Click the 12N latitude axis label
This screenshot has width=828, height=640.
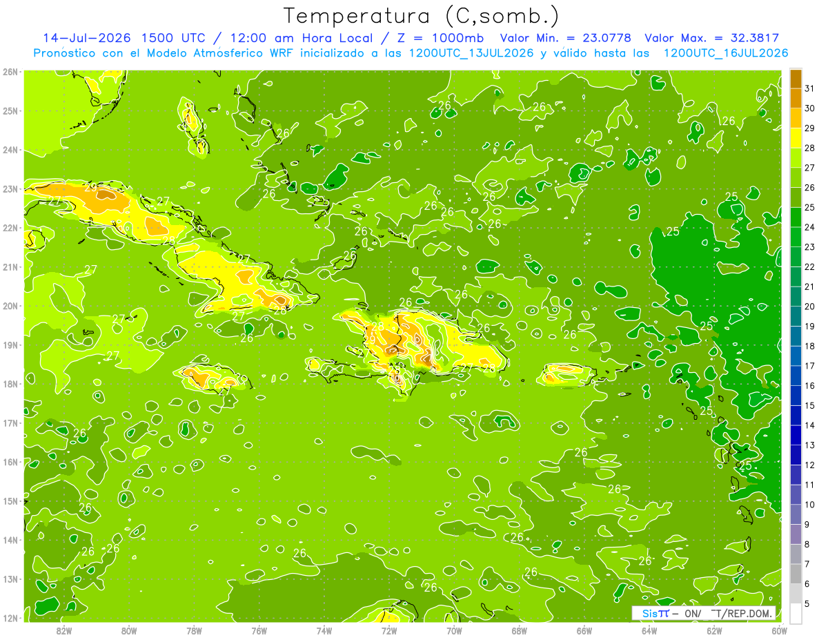coord(10,618)
